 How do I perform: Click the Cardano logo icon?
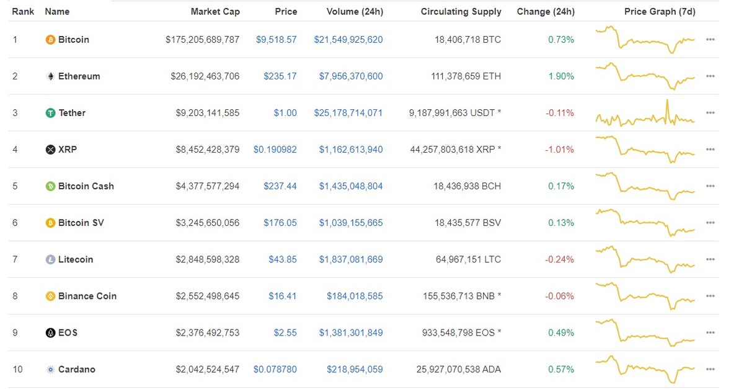tap(50, 369)
